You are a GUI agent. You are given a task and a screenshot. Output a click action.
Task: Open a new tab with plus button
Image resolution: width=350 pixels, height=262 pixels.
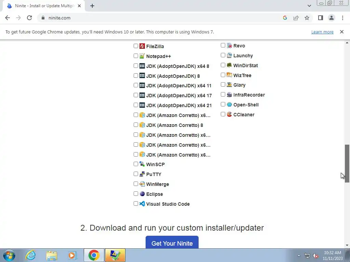(x=92, y=6)
